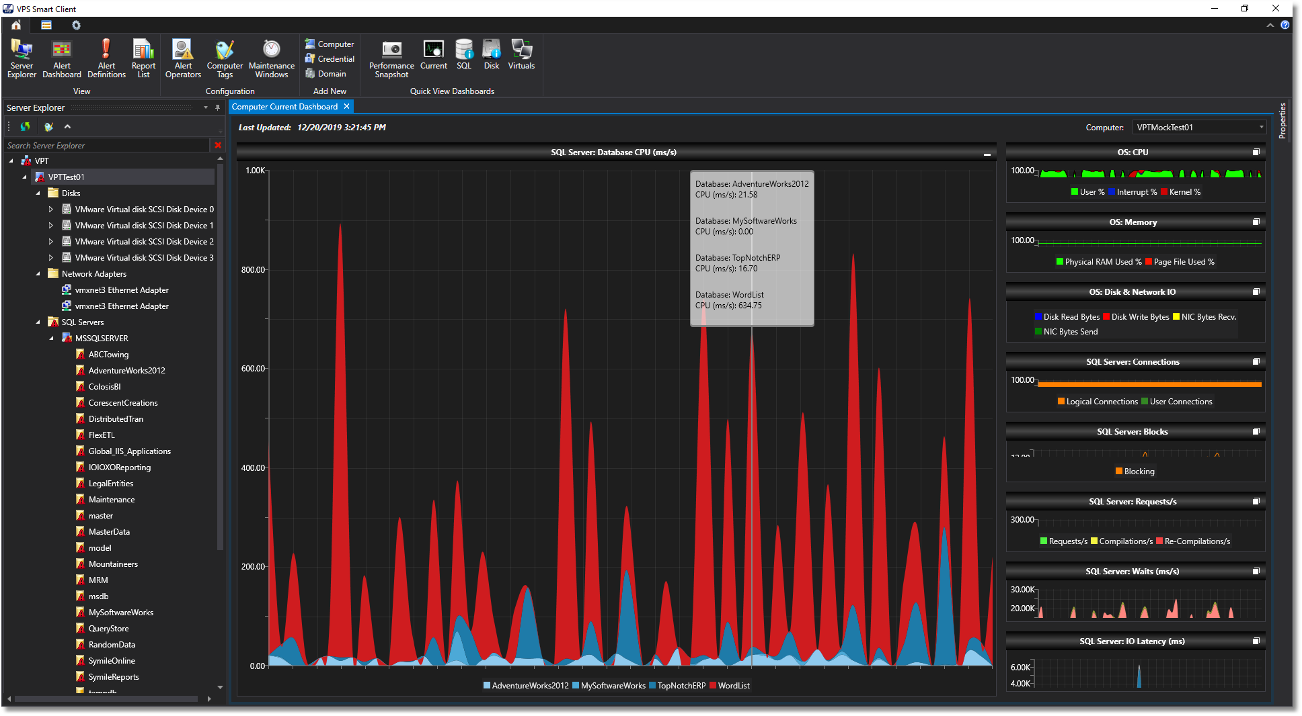Open Maintenance Windows configuration
The image size is (1302, 716).
click(270, 58)
